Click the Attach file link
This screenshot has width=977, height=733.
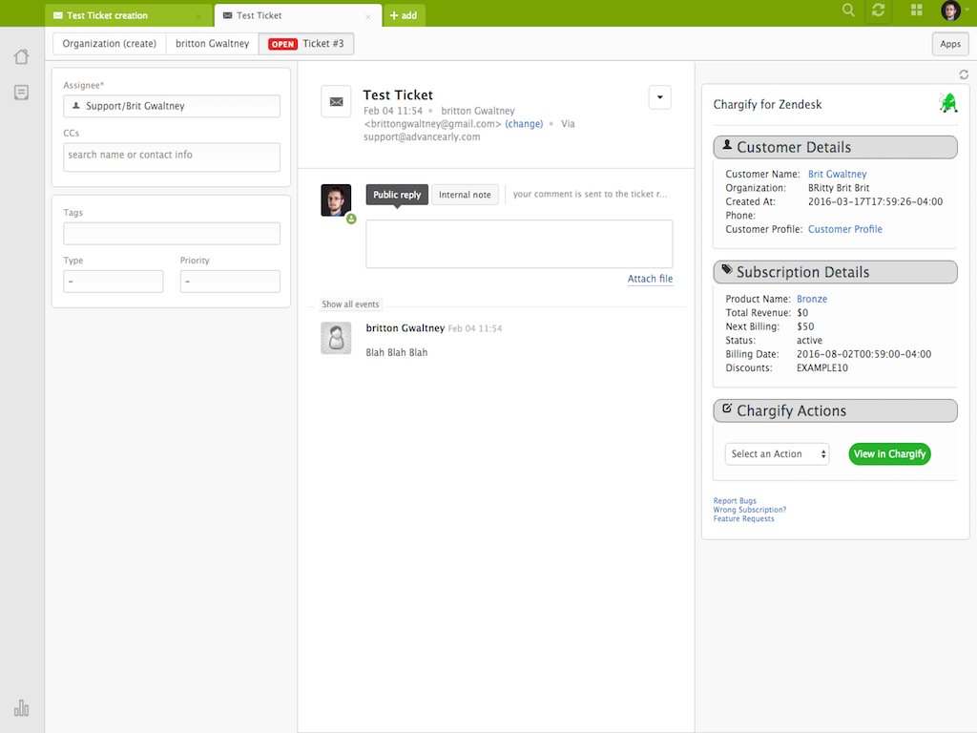tap(650, 279)
